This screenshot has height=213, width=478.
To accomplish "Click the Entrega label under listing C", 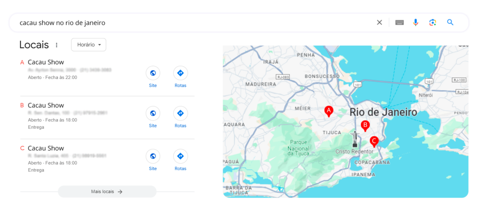I will 36,170.
